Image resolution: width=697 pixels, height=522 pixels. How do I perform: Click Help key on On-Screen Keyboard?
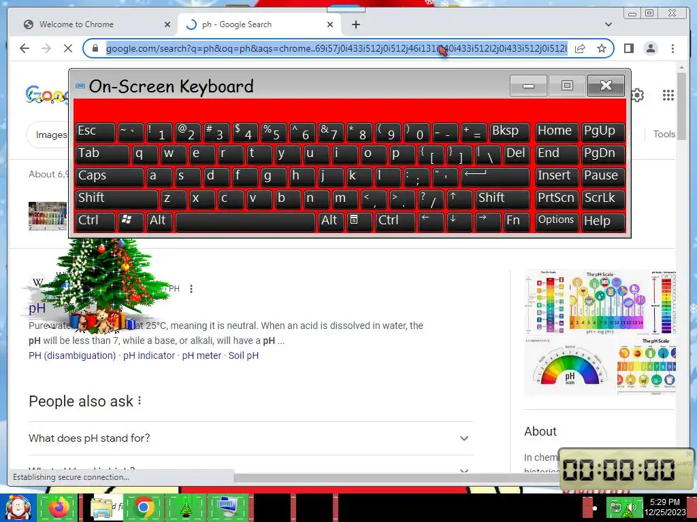point(603,221)
